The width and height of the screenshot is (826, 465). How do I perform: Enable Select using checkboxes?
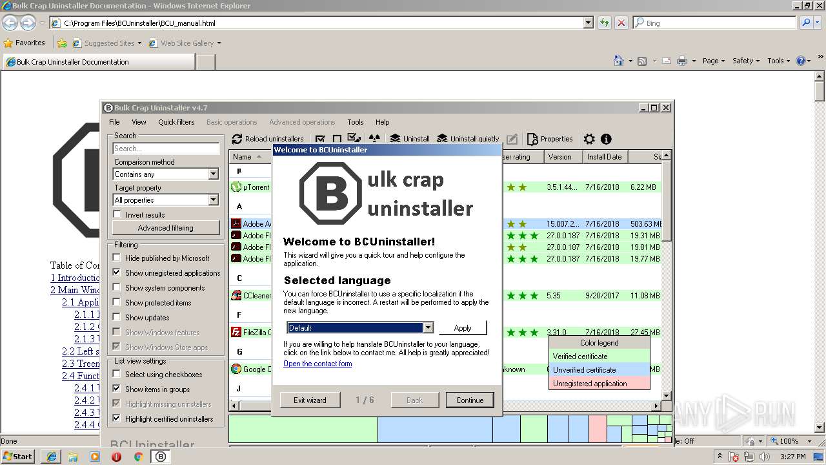(117, 374)
